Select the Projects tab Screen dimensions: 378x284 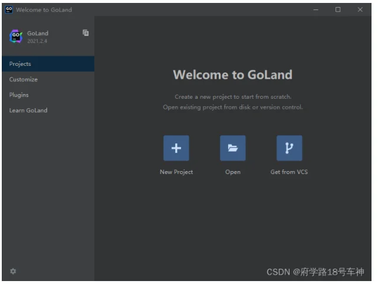pos(48,64)
